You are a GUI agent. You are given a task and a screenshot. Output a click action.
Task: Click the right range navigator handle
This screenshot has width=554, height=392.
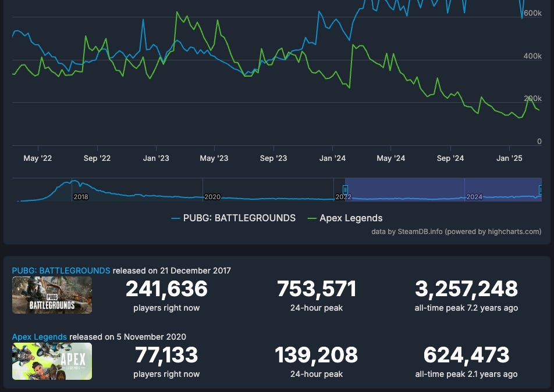(541, 190)
